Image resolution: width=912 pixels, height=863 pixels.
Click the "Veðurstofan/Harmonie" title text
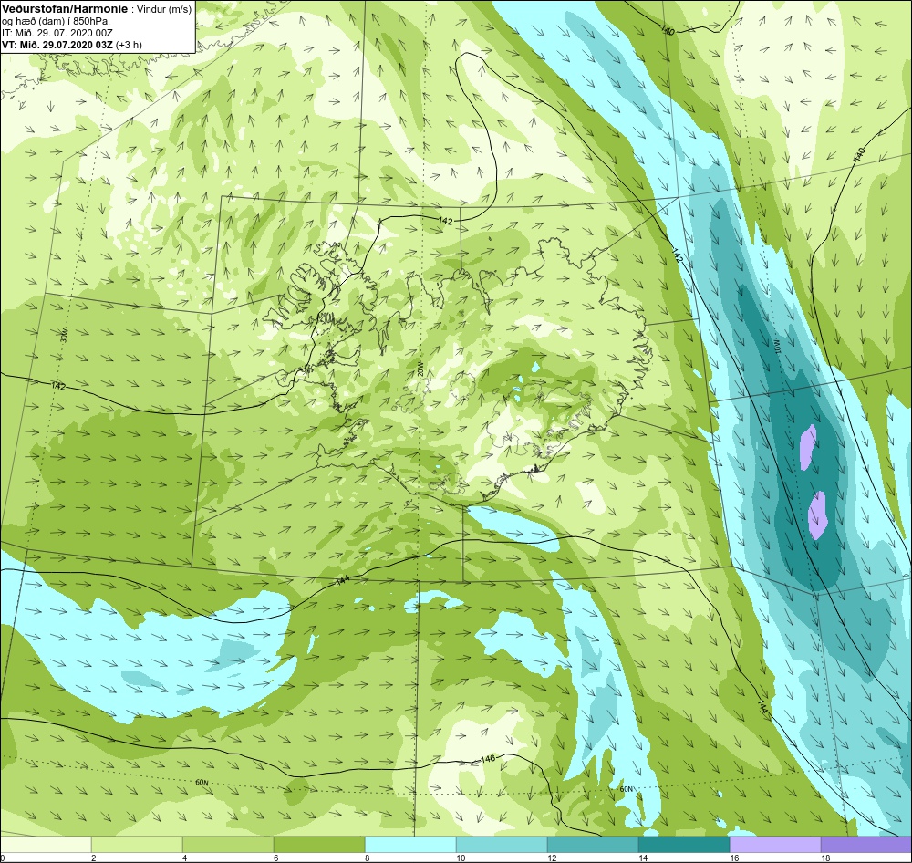coord(65,9)
